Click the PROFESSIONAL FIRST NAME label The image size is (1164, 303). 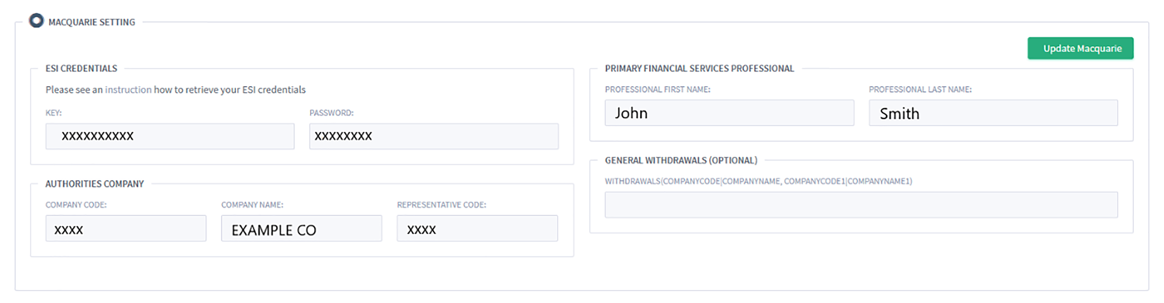[x=658, y=90]
